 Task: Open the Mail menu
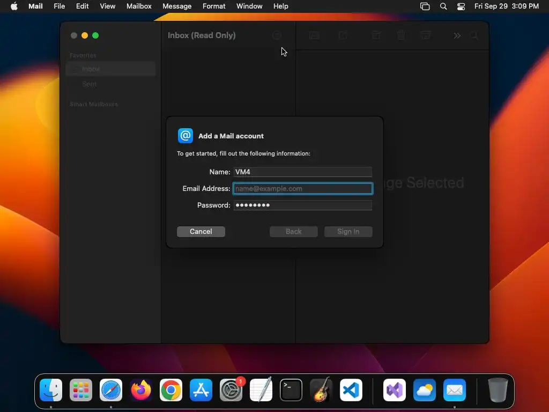[35, 6]
